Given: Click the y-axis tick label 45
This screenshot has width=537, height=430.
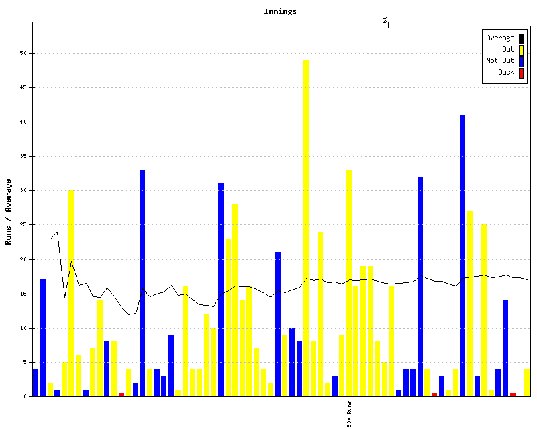Looking at the screenshot, I should click(x=24, y=87).
